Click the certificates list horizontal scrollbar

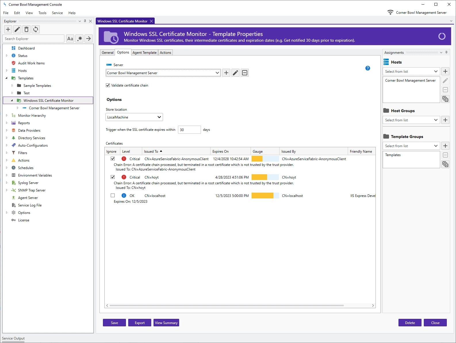click(x=227, y=305)
